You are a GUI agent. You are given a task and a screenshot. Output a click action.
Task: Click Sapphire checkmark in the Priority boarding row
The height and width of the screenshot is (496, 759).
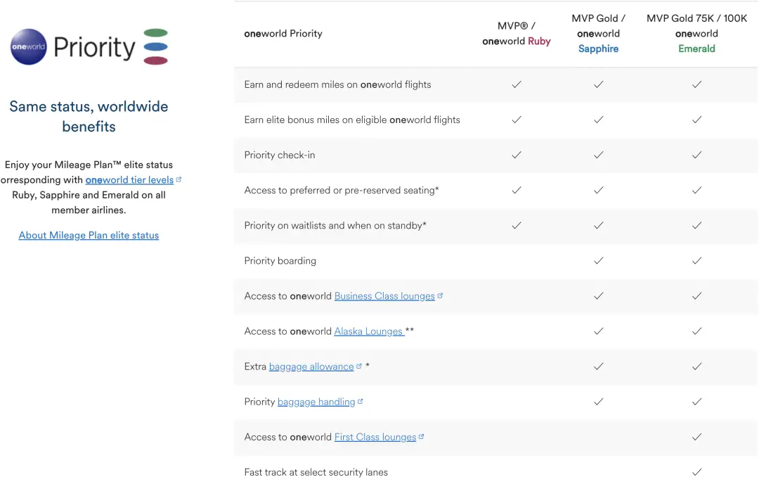coord(598,260)
